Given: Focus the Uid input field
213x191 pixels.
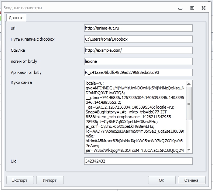Looking at the screenshot, I should [x=138, y=161].
